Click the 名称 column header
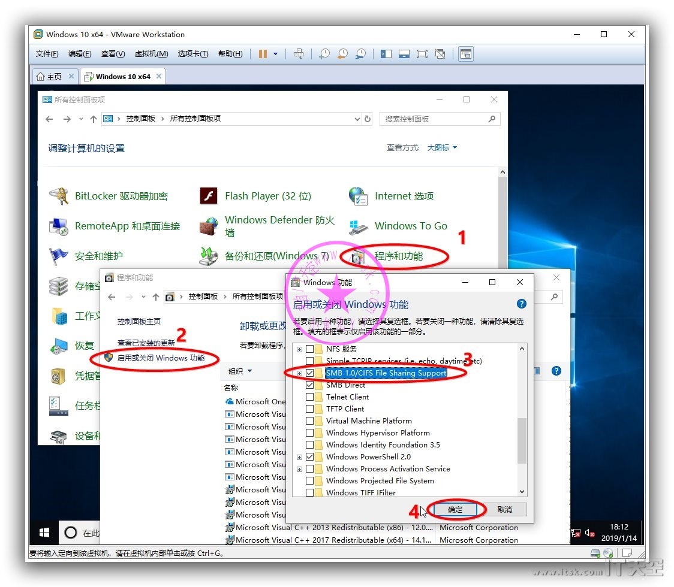 tap(231, 388)
